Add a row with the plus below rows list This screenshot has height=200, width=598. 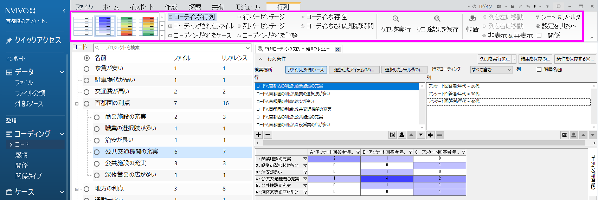point(258,135)
